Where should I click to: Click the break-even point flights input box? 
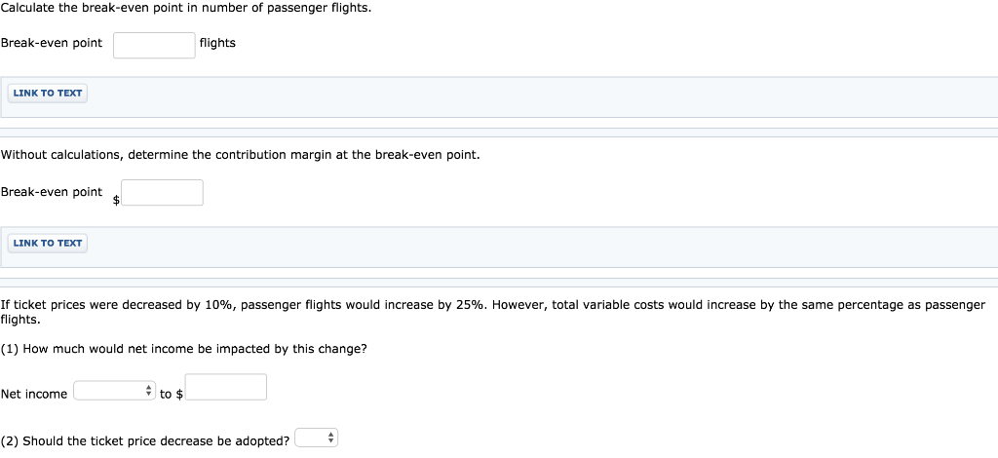[154, 45]
